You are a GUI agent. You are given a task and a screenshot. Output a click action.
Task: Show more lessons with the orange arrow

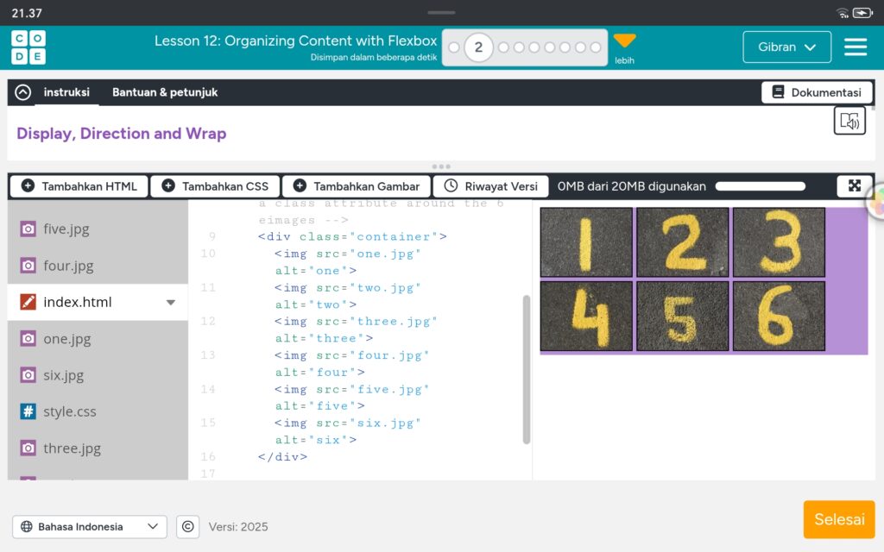(x=624, y=41)
